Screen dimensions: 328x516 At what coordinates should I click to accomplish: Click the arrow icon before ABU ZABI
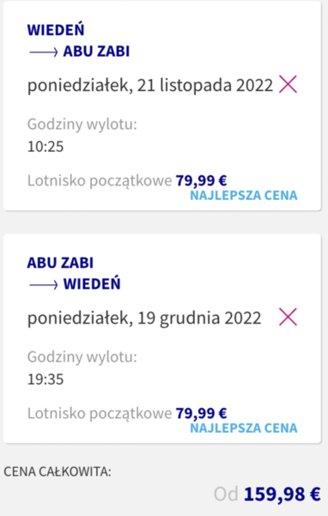(44, 52)
